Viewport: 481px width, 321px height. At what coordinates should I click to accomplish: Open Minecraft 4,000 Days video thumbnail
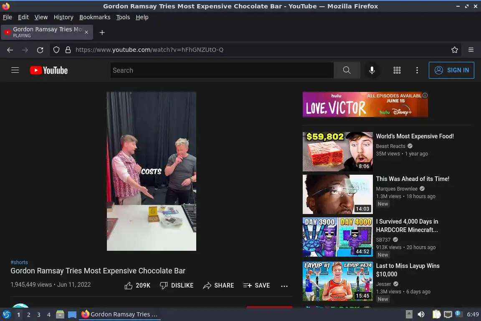coord(338,237)
